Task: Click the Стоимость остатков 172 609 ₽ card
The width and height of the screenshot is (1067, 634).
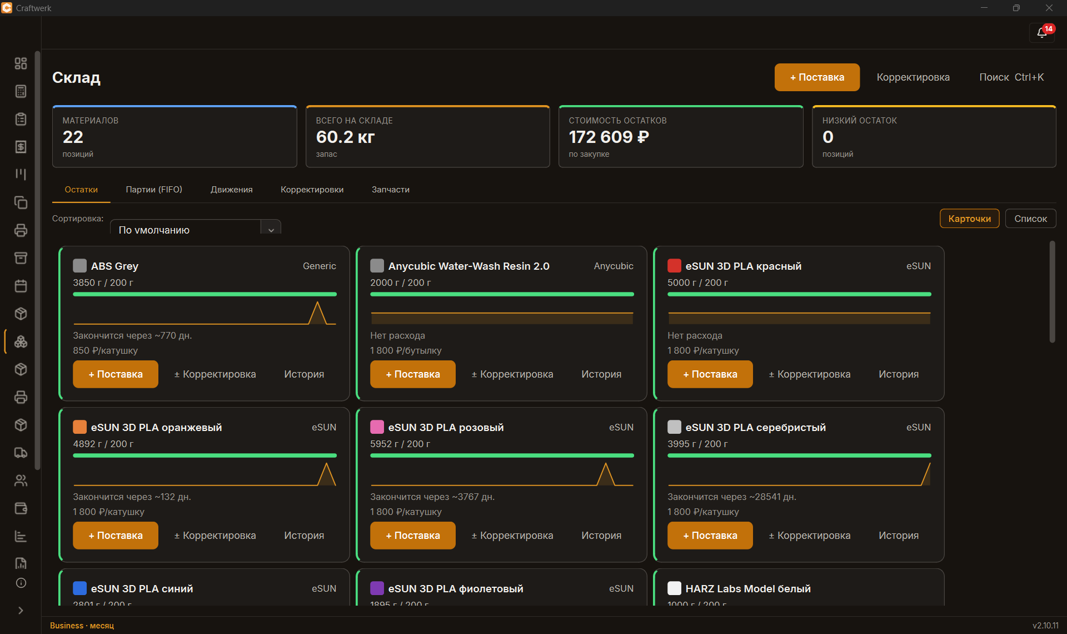Action: pyautogui.click(x=681, y=136)
